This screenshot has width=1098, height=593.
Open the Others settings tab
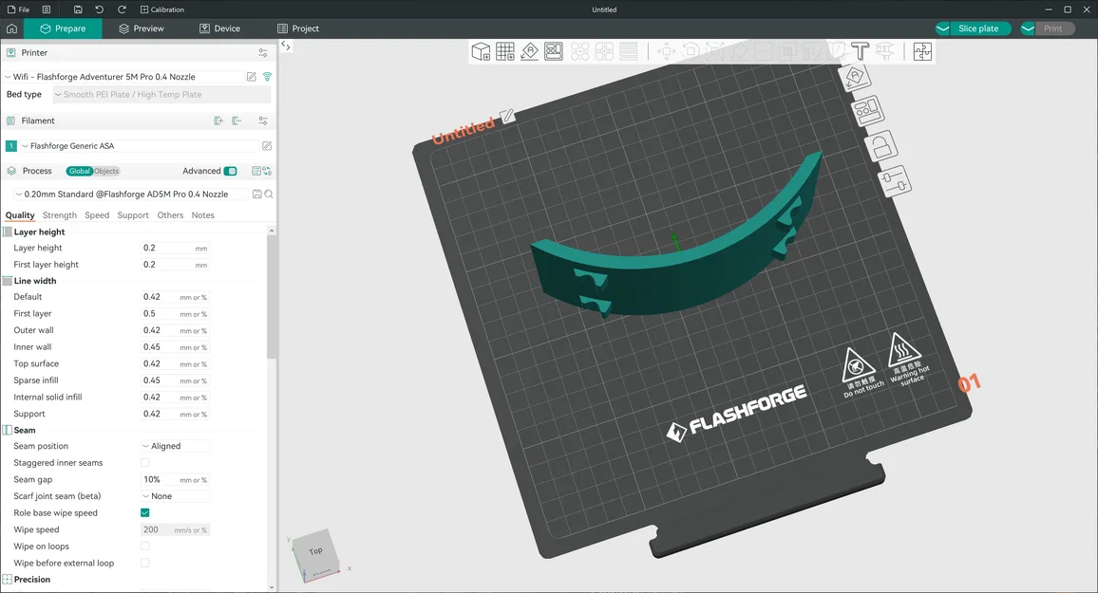point(170,215)
